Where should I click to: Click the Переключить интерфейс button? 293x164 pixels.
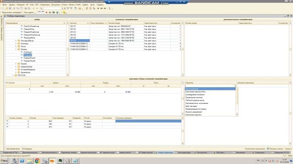pos(12,12)
